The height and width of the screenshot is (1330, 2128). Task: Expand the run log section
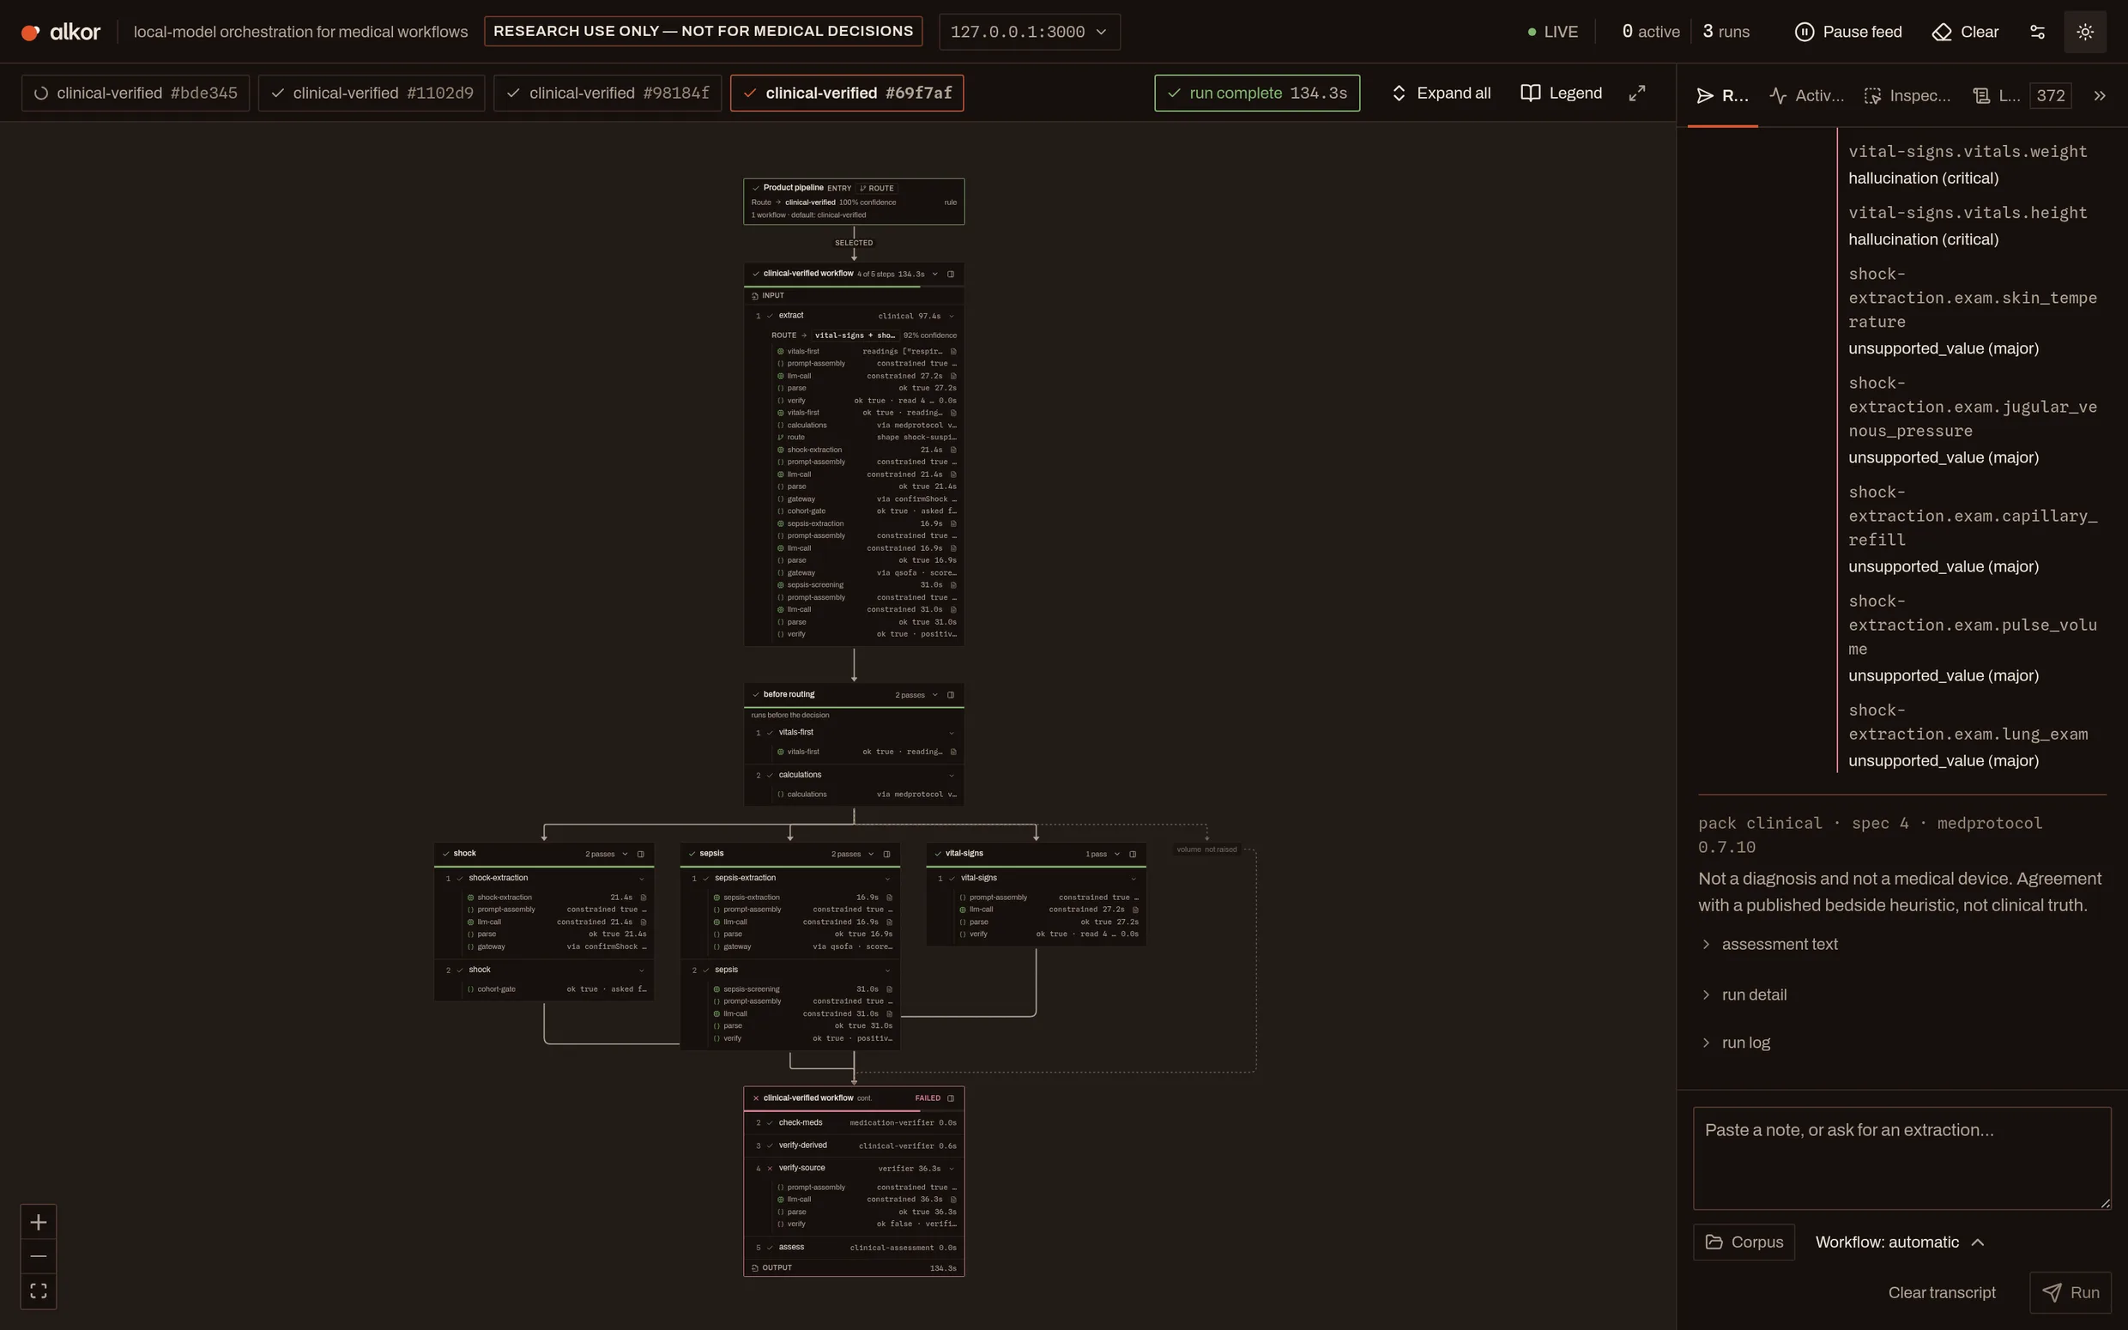coord(1736,1043)
